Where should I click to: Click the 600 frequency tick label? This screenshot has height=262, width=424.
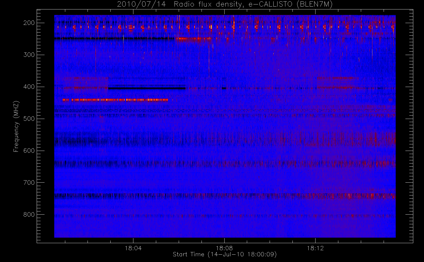[x=29, y=151]
